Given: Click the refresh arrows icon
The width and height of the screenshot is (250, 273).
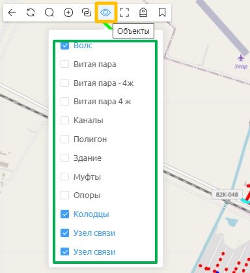Looking at the screenshot, I should (31, 12).
